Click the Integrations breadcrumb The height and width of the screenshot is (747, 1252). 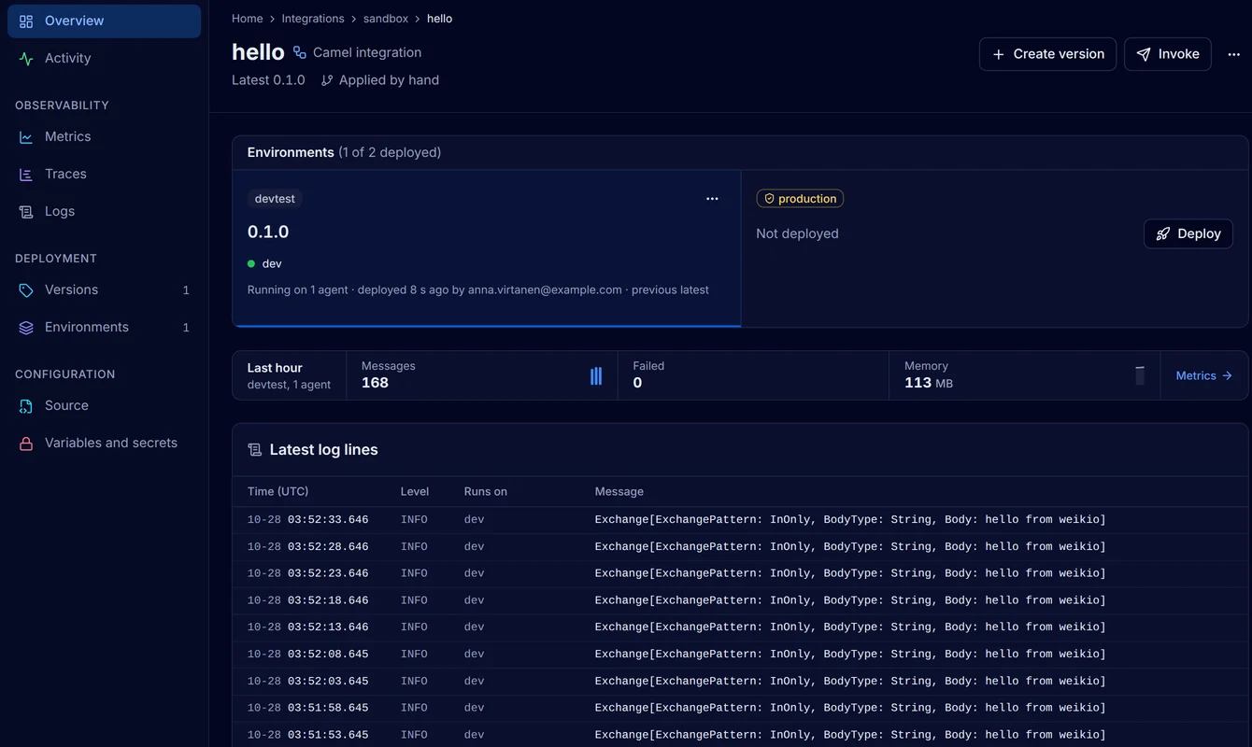point(313,19)
